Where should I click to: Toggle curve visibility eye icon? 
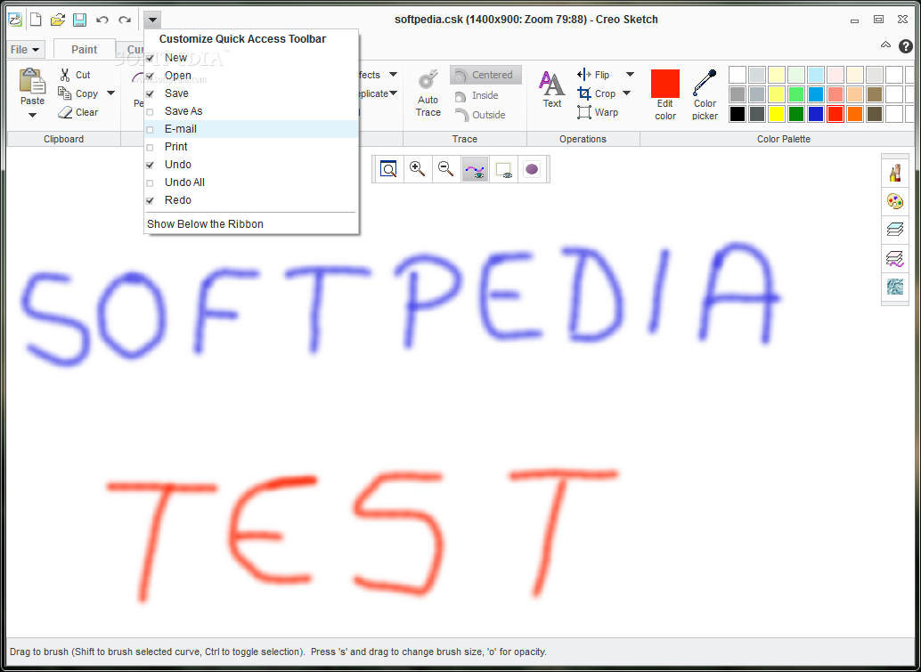coord(475,169)
